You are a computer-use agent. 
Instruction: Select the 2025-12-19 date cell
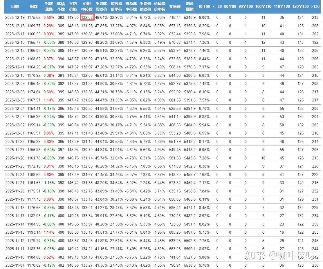coord(15,17)
